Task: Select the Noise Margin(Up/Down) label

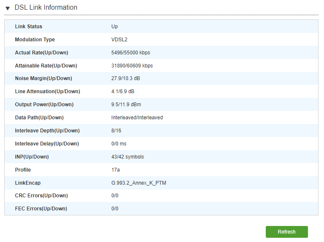Action: pyautogui.click(x=43, y=78)
